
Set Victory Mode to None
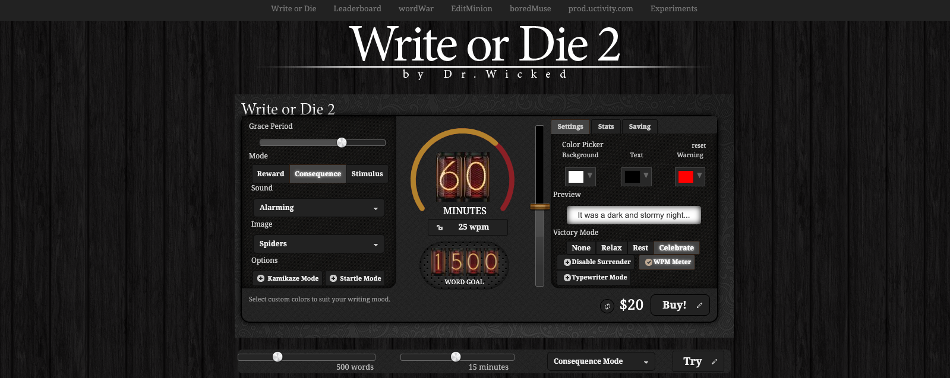pos(581,248)
